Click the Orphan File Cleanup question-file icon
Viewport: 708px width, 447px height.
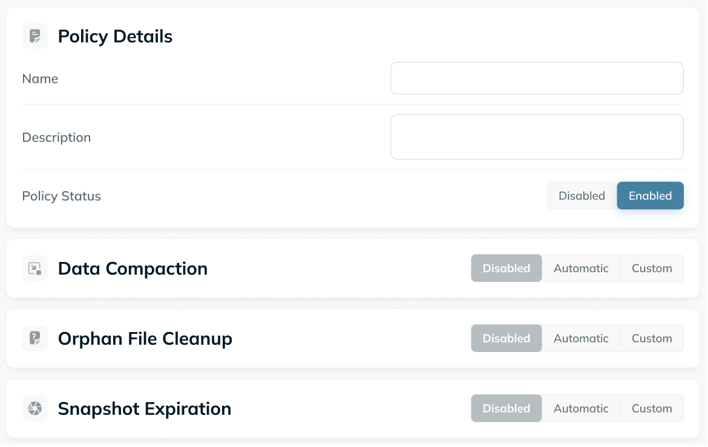point(34,338)
